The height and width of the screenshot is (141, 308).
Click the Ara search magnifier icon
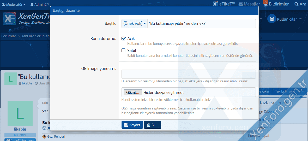296,4
